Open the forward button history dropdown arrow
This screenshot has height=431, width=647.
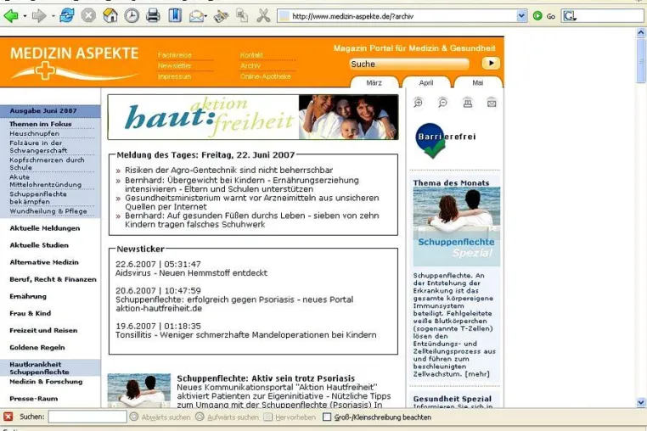53,16
